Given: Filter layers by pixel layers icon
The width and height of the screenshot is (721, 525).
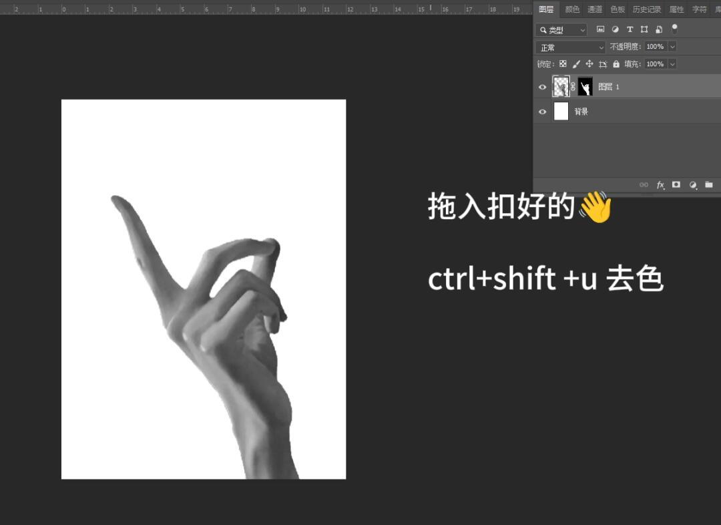Looking at the screenshot, I should coord(601,29).
